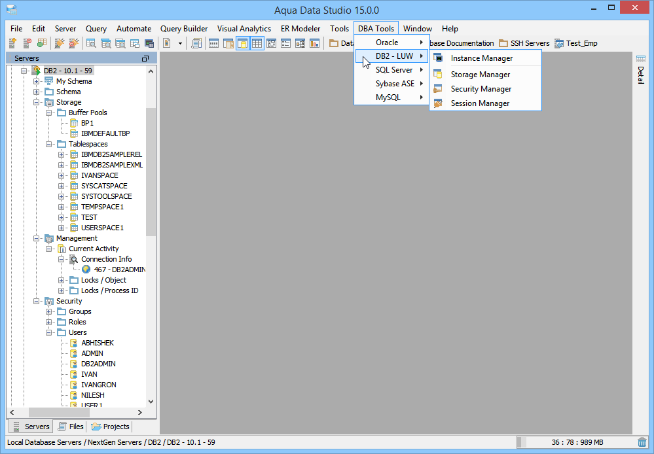This screenshot has height=454, width=654.
Task: Click the Register Server icon with plus sign
Action: [12, 43]
